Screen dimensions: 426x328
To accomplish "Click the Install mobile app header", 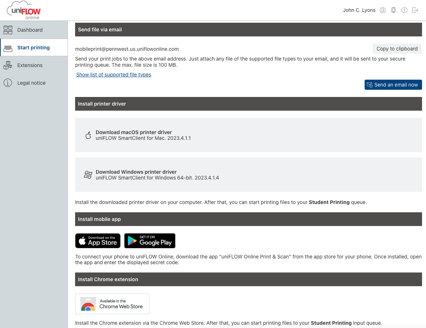I will 248,219.
